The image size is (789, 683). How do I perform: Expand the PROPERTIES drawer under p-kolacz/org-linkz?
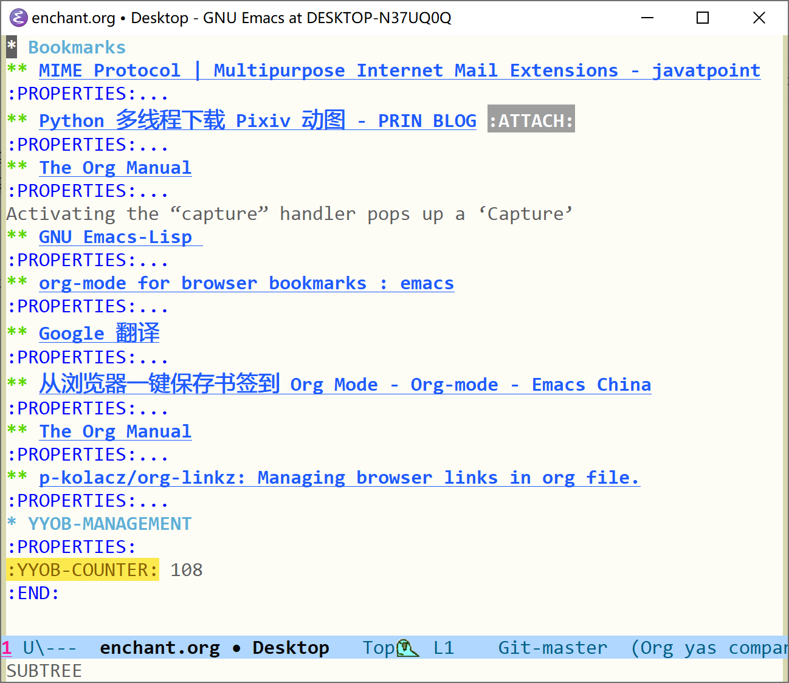tap(88, 501)
